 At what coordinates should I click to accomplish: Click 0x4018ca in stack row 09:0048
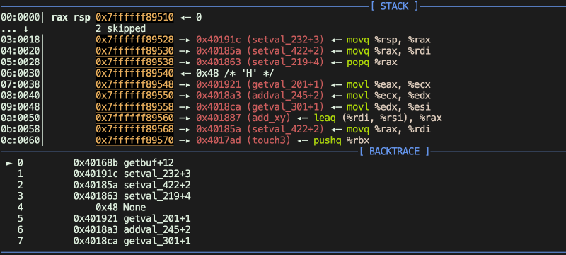coord(219,107)
